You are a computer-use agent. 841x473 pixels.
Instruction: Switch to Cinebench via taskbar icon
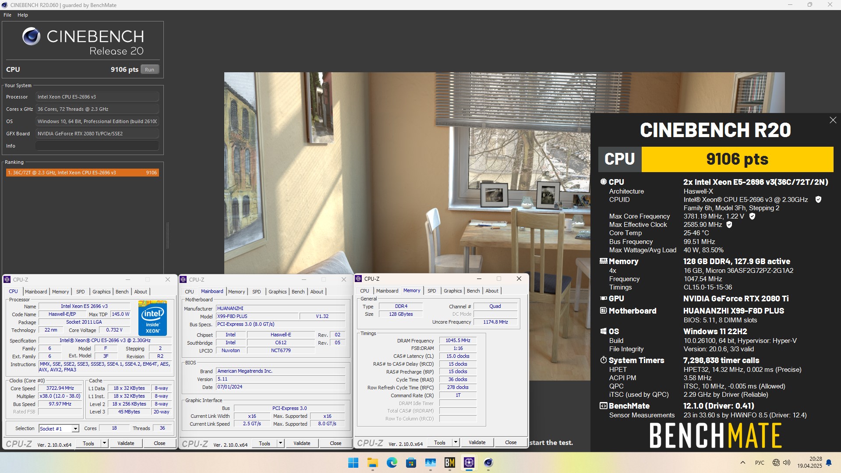tap(488, 462)
